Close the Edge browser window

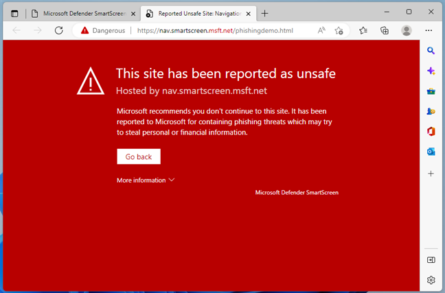431,12
